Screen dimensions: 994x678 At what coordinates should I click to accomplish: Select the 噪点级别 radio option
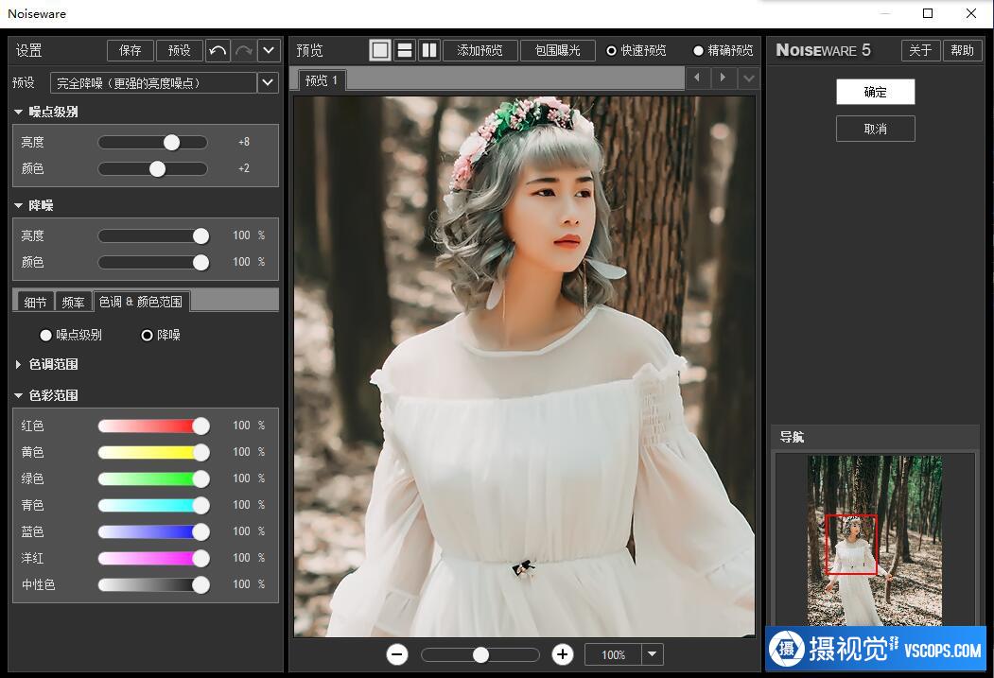pyautogui.click(x=45, y=335)
